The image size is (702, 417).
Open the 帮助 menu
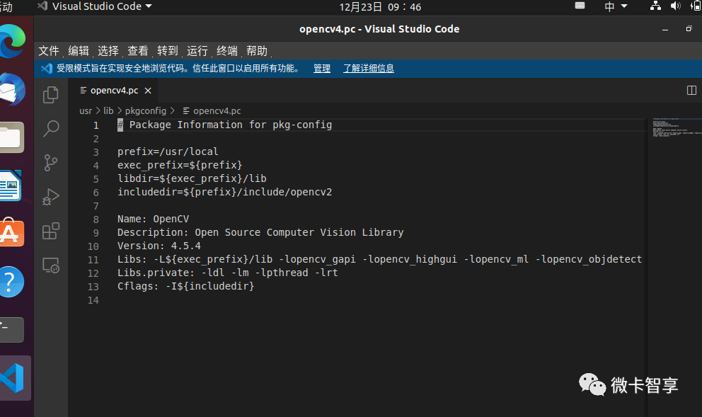point(257,51)
